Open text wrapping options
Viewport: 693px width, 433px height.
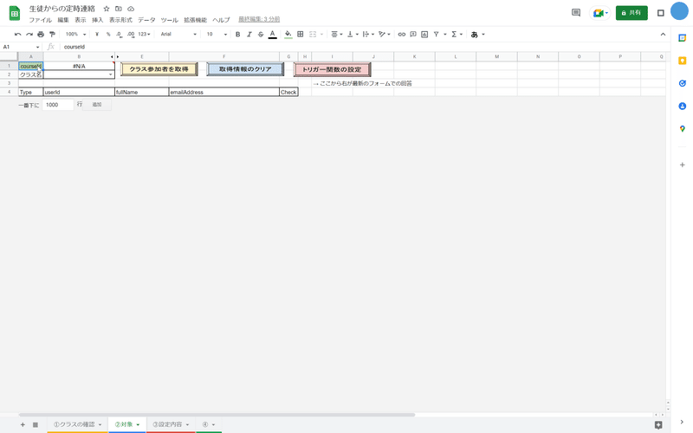click(368, 34)
